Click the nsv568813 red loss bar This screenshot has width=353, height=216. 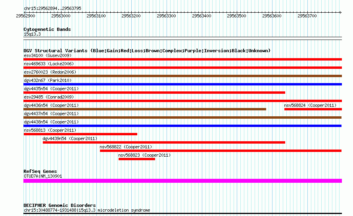click(81, 134)
